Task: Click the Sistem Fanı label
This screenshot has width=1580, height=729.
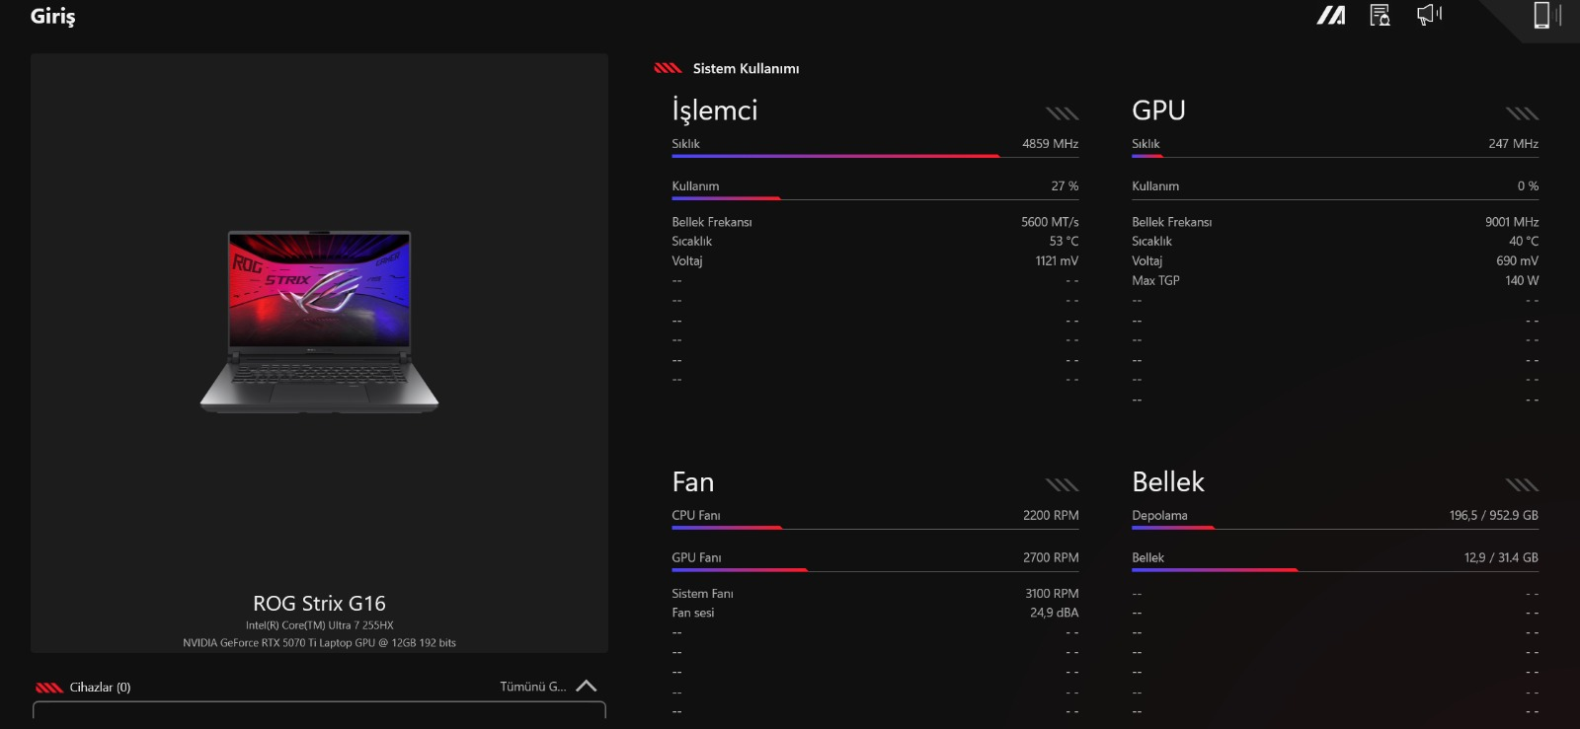Action: (x=702, y=593)
